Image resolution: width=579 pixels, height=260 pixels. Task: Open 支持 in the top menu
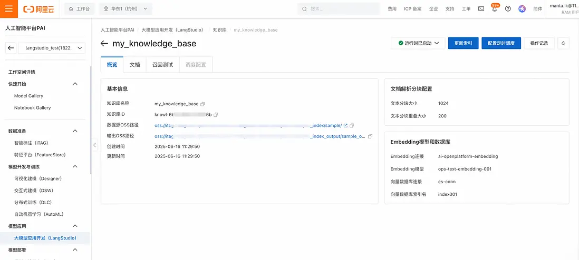(450, 9)
